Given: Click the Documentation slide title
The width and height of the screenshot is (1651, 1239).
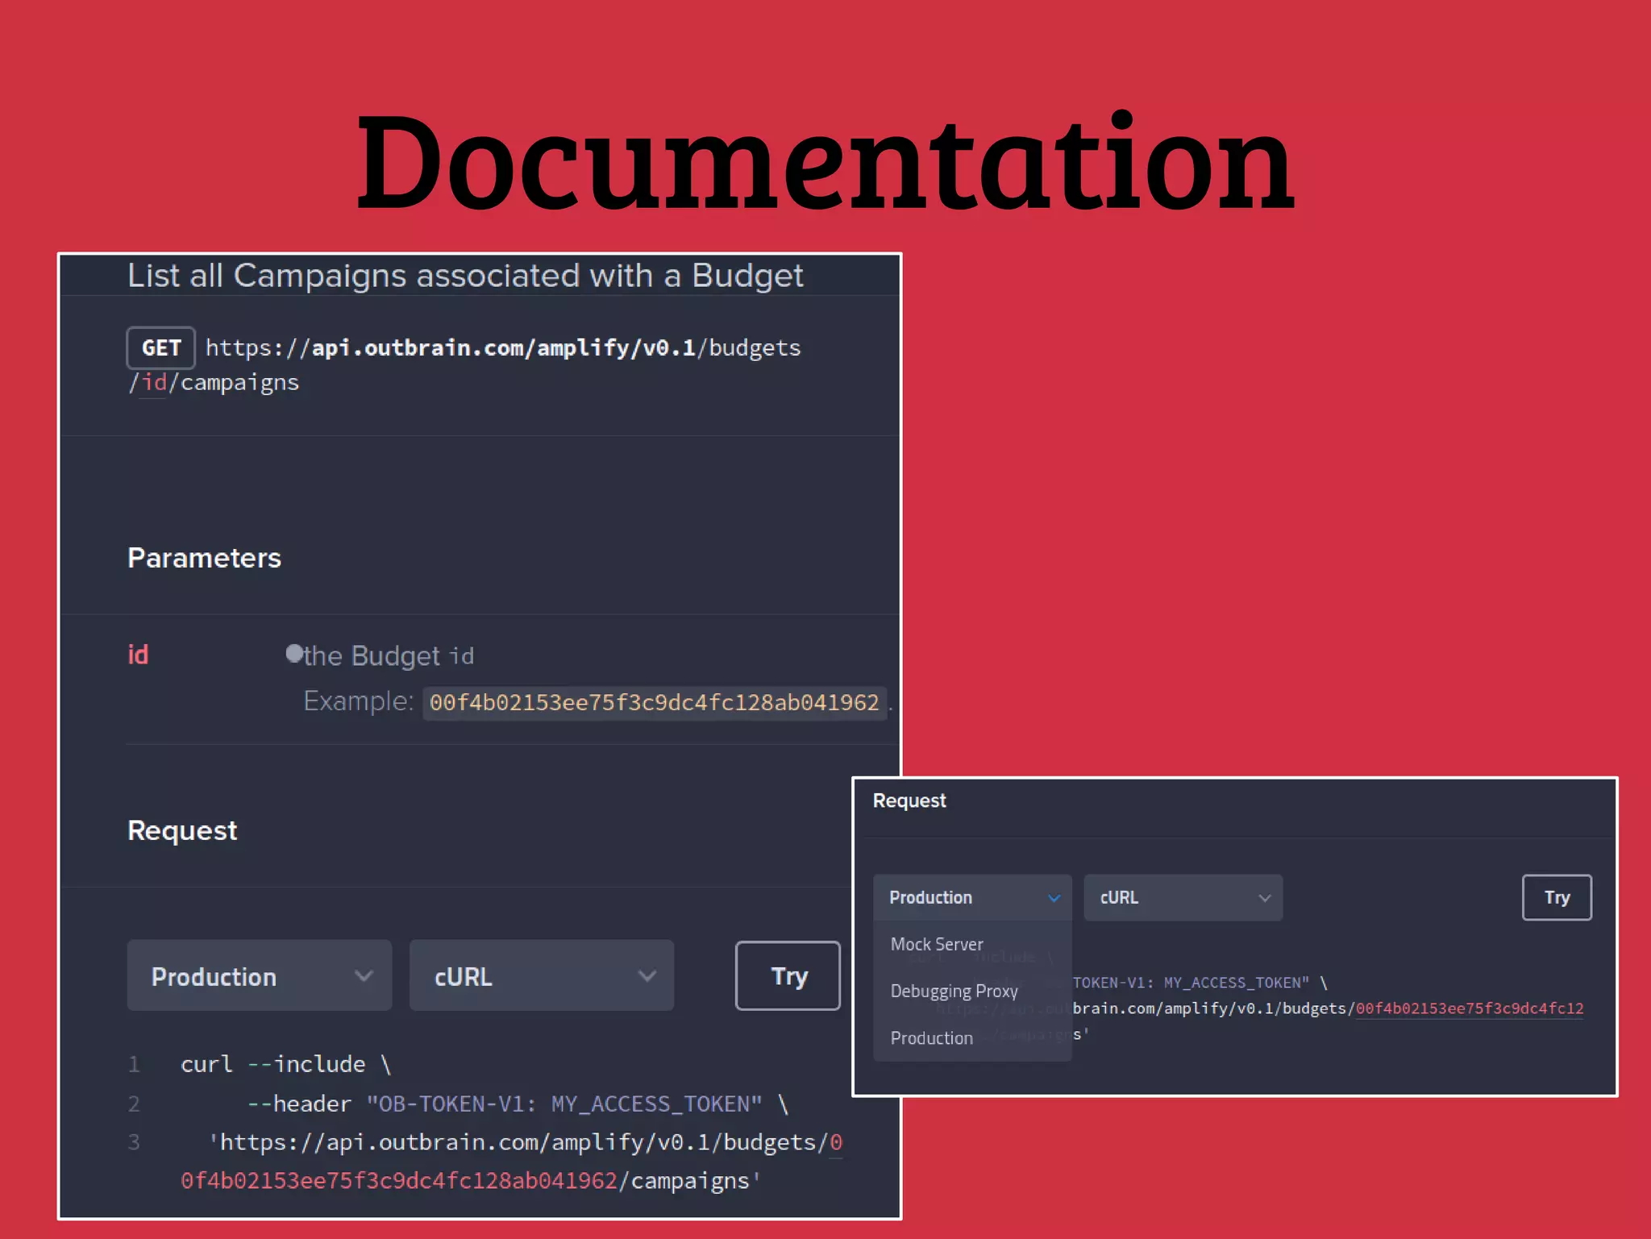Looking at the screenshot, I should click(825, 162).
